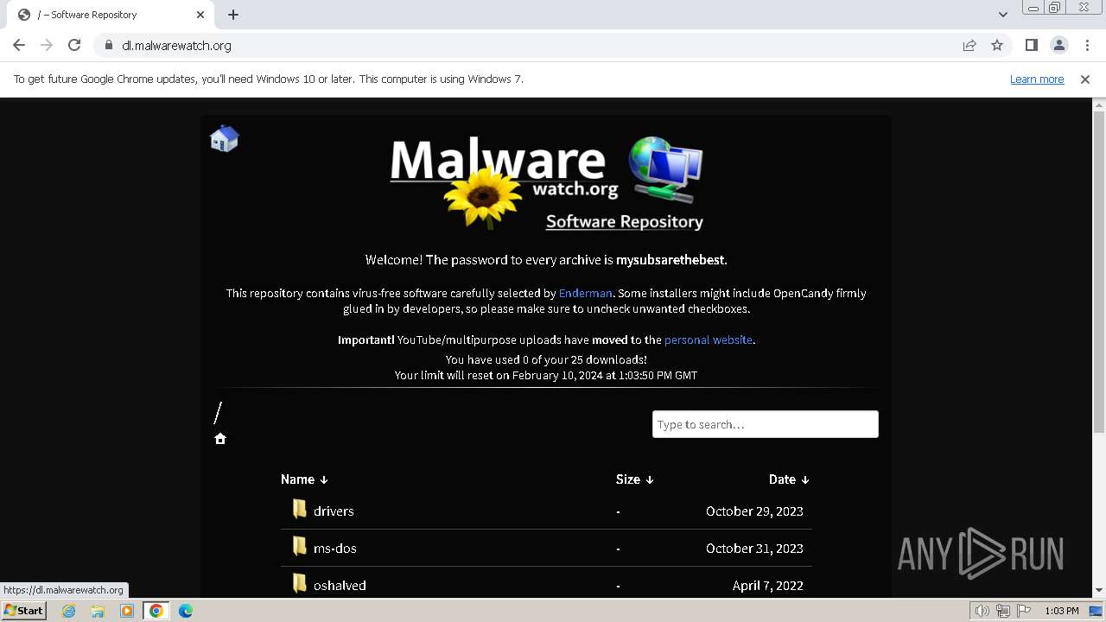
Task: Toggle the Chrome side panel icon
Action: click(x=1031, y=45)
